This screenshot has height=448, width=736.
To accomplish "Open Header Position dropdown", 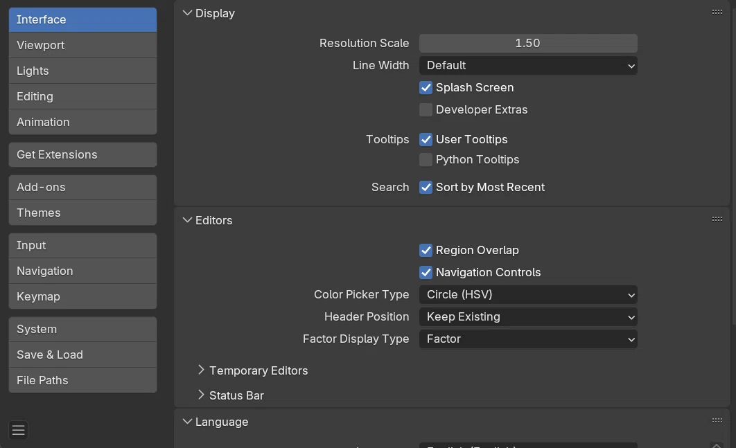I will tap(528, 316).
